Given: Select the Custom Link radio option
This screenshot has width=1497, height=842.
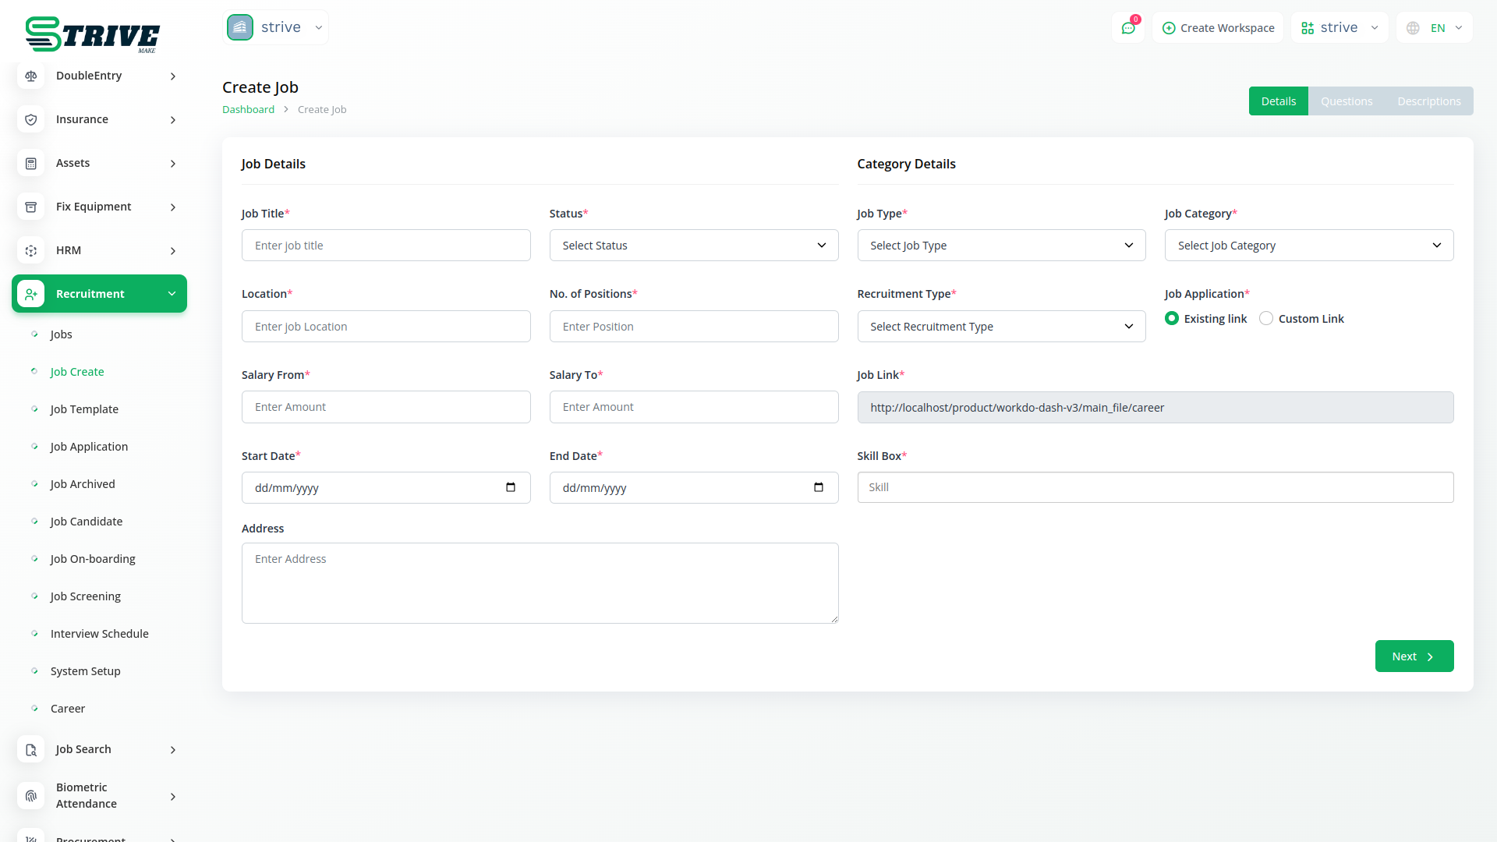Looking at the screenshot, I should tap(1266, 318).
